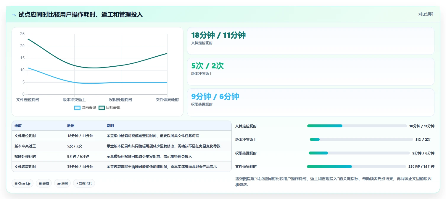Click the dark green 目标表现 line
The image size is (446, 199).
tap(98, 68)
